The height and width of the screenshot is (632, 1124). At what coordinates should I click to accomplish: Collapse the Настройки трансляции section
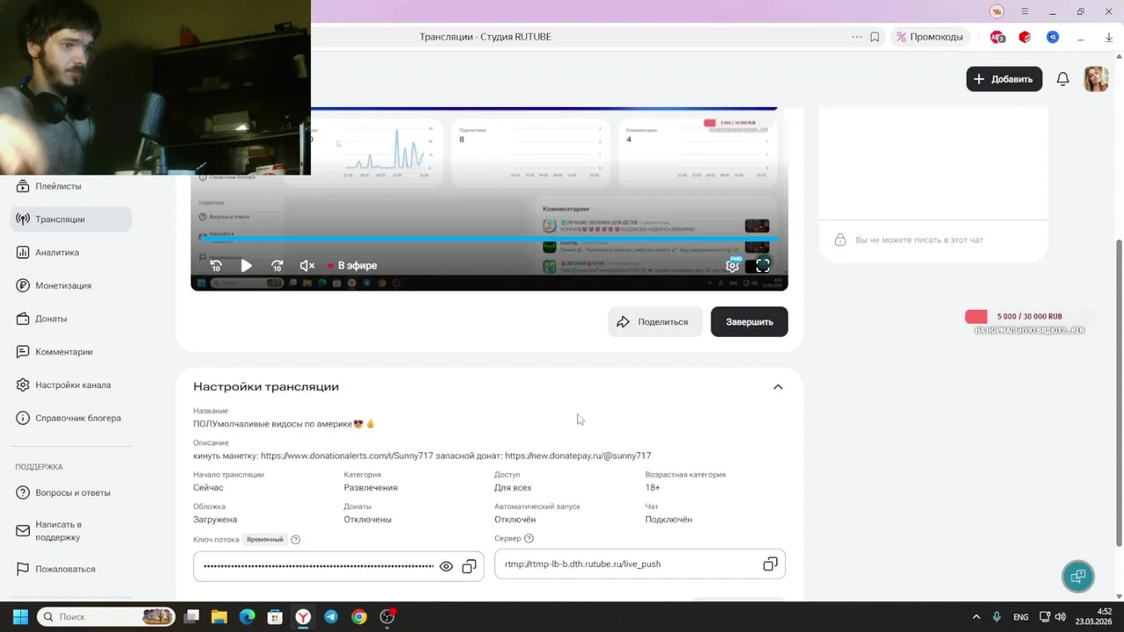click(777, 387)
